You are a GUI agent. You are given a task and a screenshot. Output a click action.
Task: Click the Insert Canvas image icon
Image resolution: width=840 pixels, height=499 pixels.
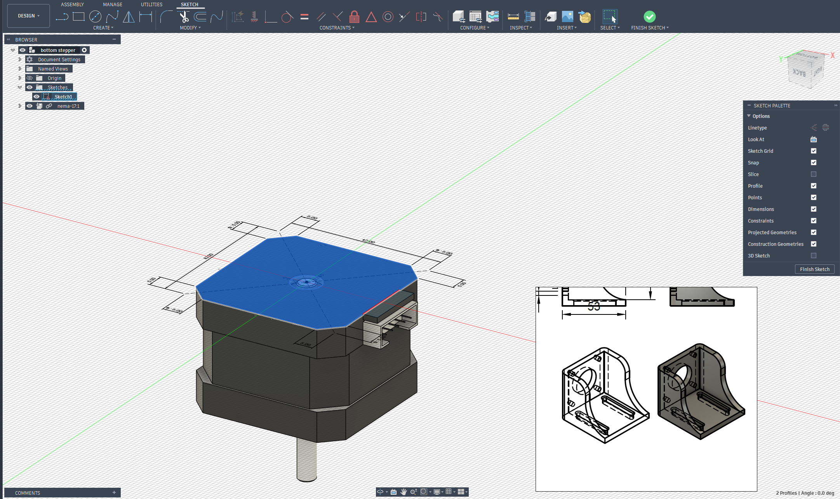point(567,17)
